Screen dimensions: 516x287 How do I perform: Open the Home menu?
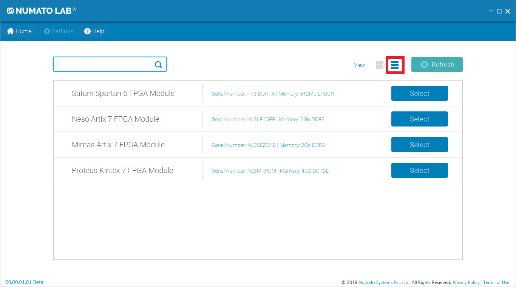pyautogui.click(x=19, y=31)
